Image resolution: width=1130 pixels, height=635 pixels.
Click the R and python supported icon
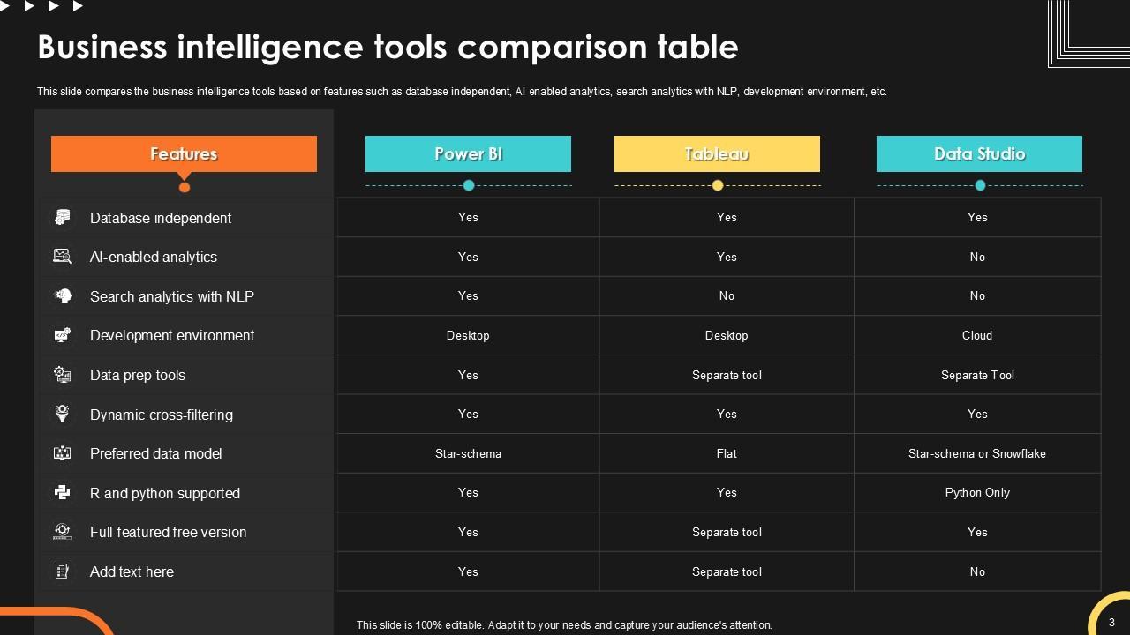[x=62, y=493]
